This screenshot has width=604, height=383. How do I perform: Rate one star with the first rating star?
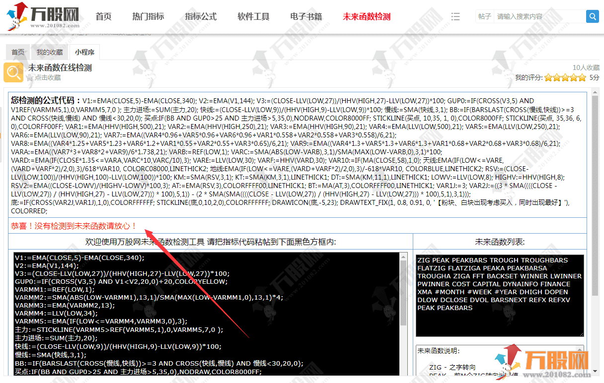coord(548,77)
